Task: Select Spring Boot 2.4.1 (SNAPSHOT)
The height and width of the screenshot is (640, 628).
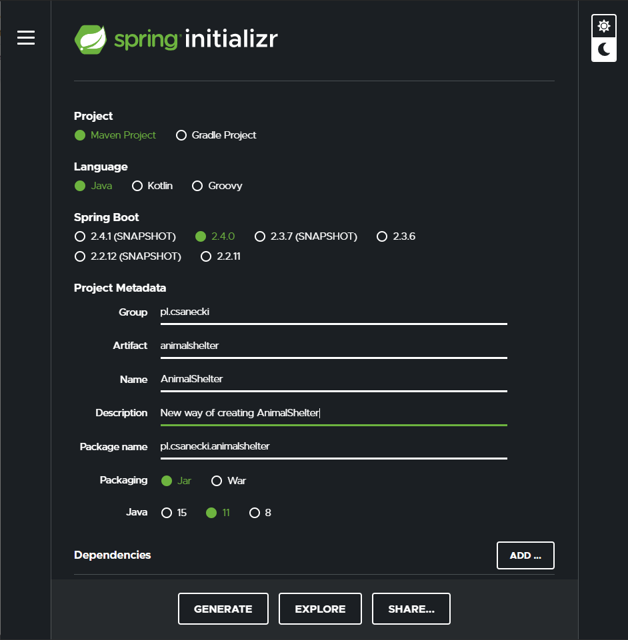Action: click(x=125, y=236)
